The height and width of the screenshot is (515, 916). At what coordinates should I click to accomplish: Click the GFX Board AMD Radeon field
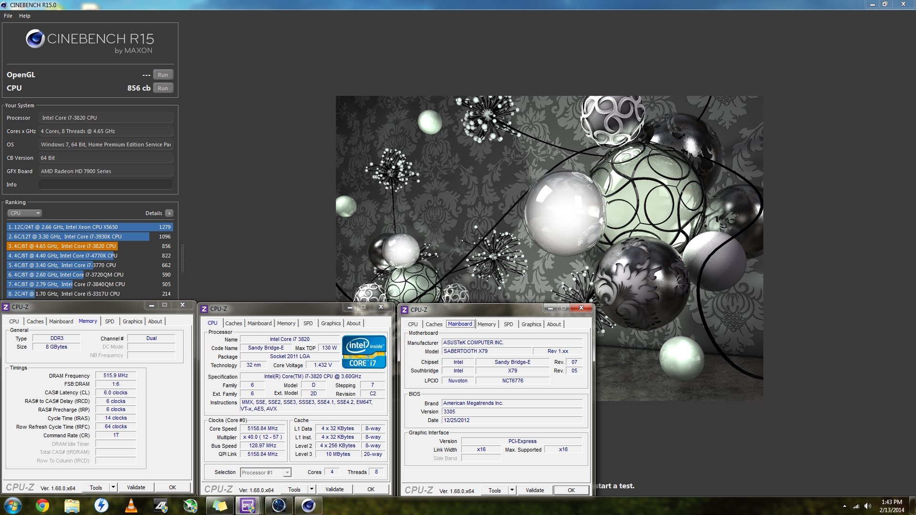click(x=106, y=171)
